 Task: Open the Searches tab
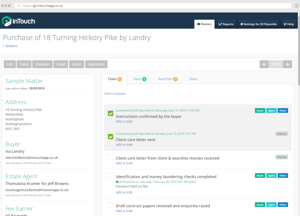[168, 79]
